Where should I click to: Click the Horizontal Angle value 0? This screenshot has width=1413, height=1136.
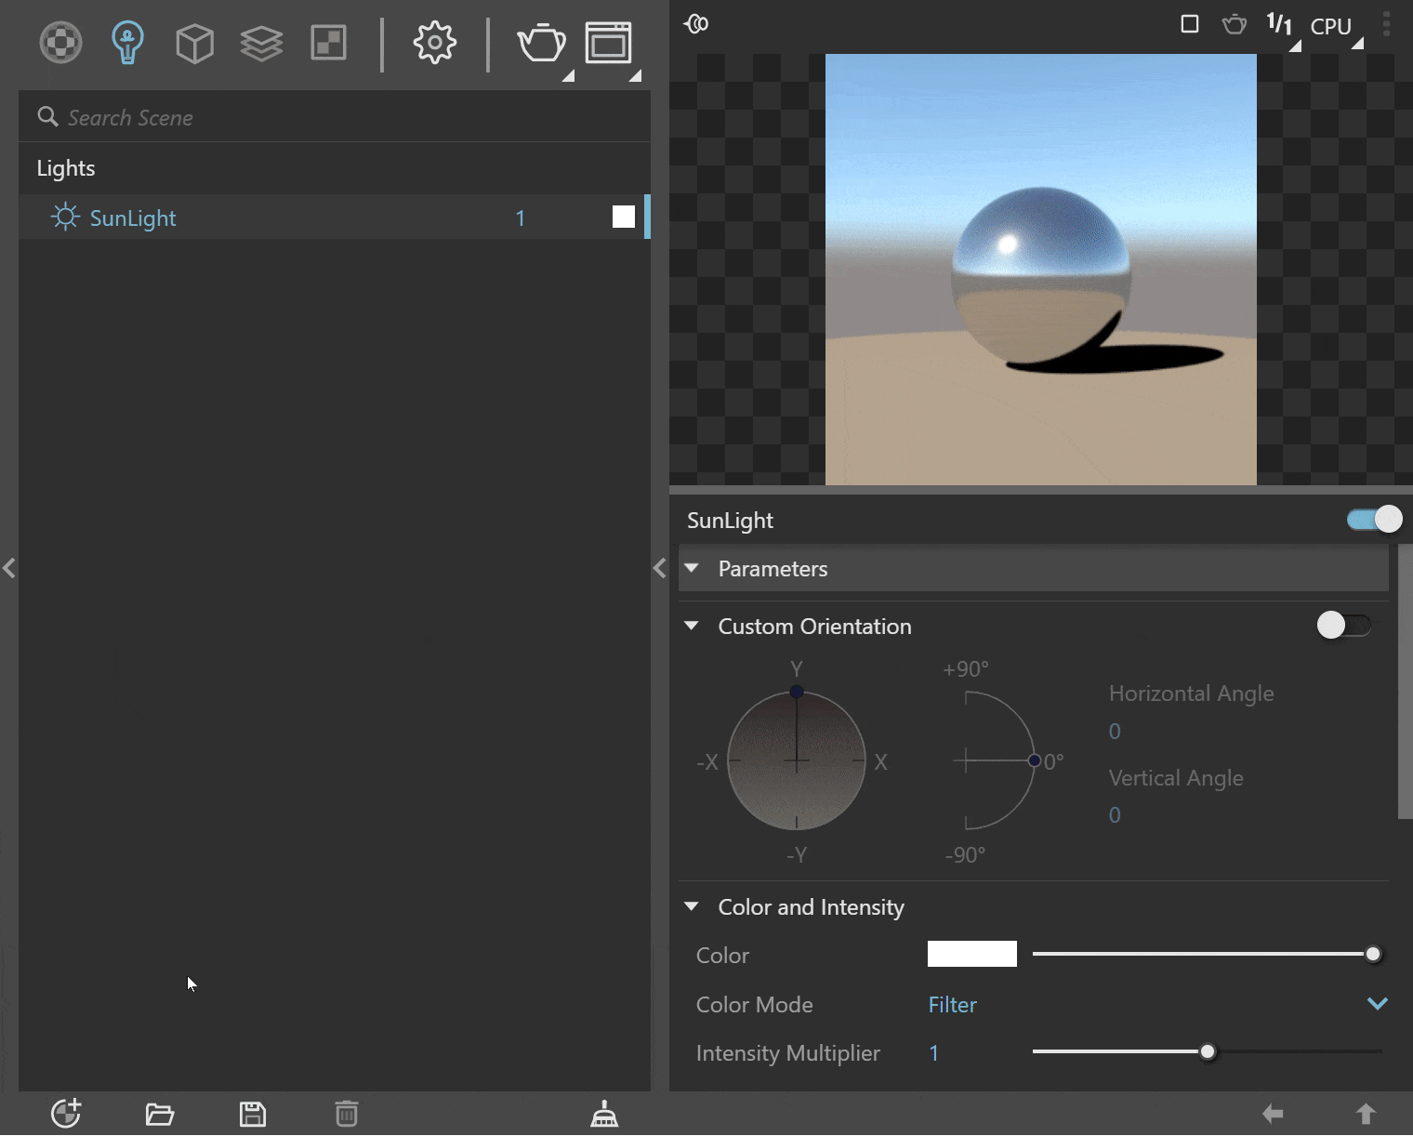1115,732
